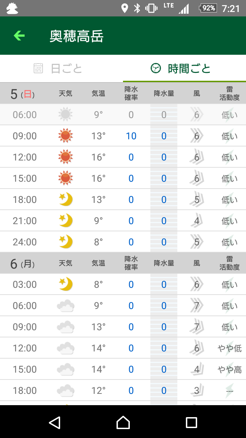This screenshot has width=246, height=438.
Task: Tap the wind arrow for day 6 at 15:00
Action: [197, 369]
